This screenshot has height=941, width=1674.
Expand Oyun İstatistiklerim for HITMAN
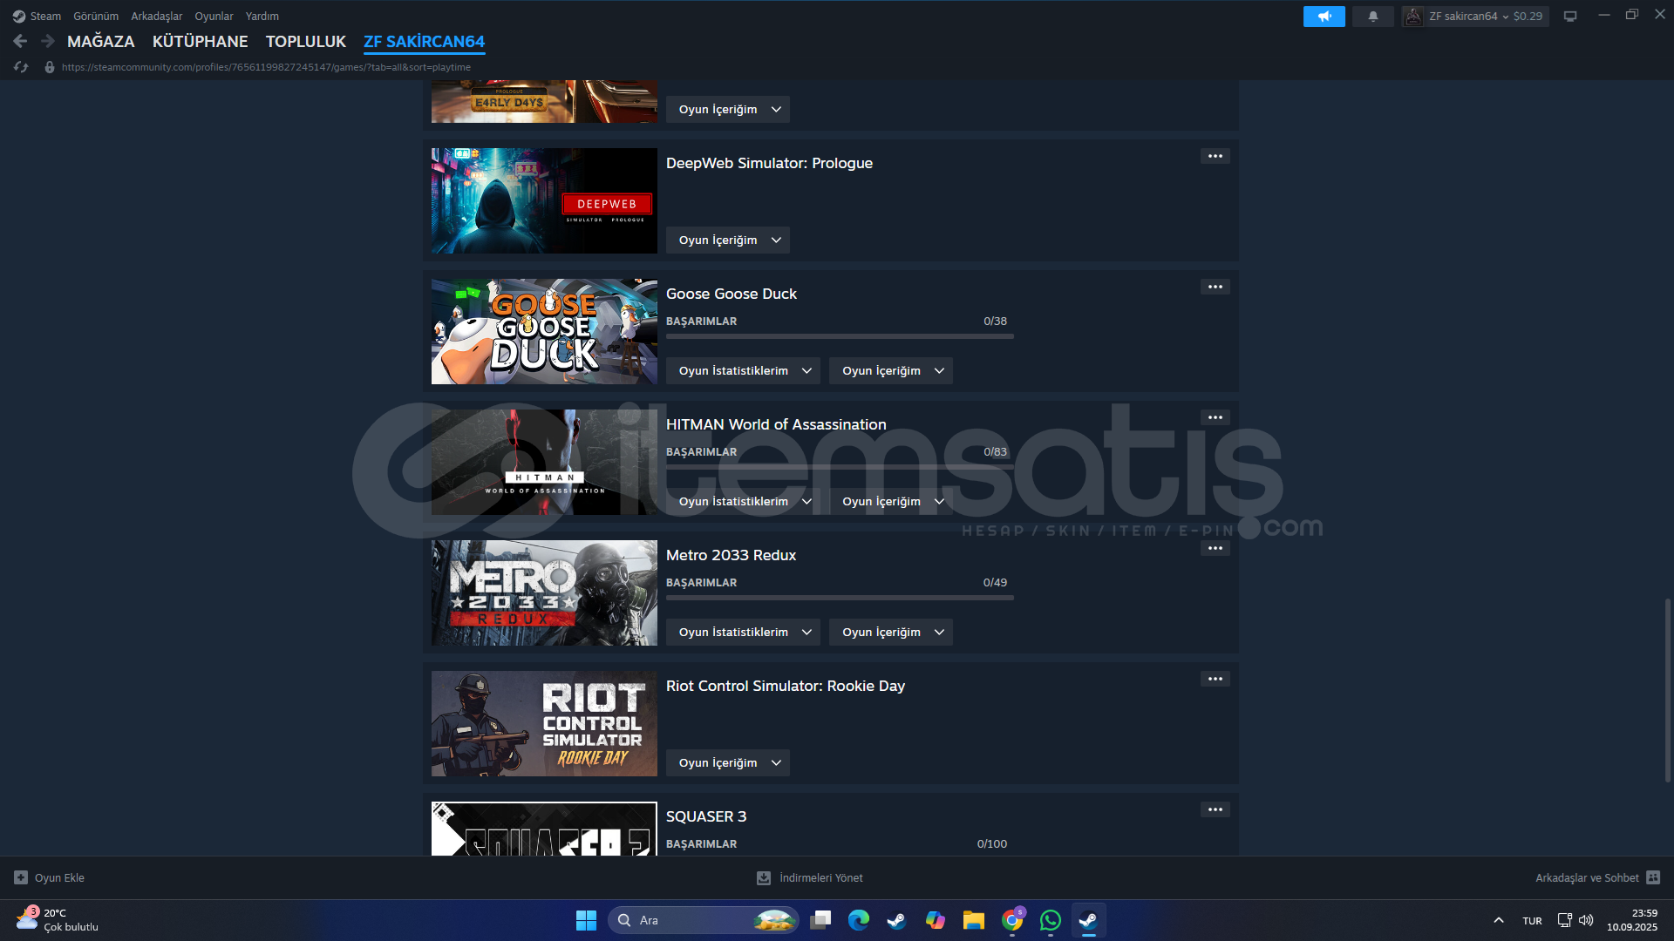743,501
